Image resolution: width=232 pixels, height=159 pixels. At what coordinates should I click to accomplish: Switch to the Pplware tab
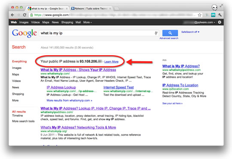click(x=91, y=9)
